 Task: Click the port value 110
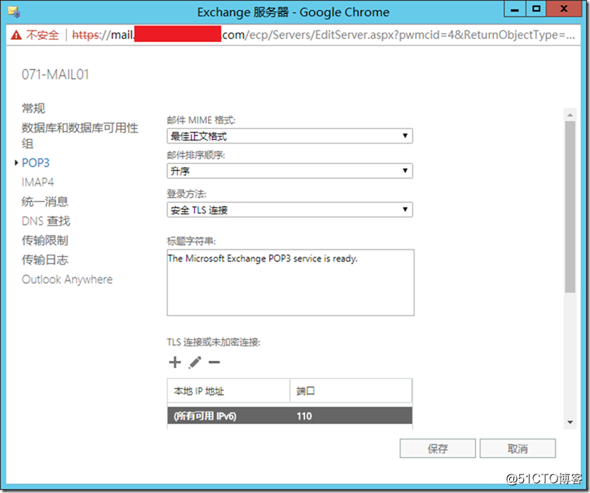point(304,416)
